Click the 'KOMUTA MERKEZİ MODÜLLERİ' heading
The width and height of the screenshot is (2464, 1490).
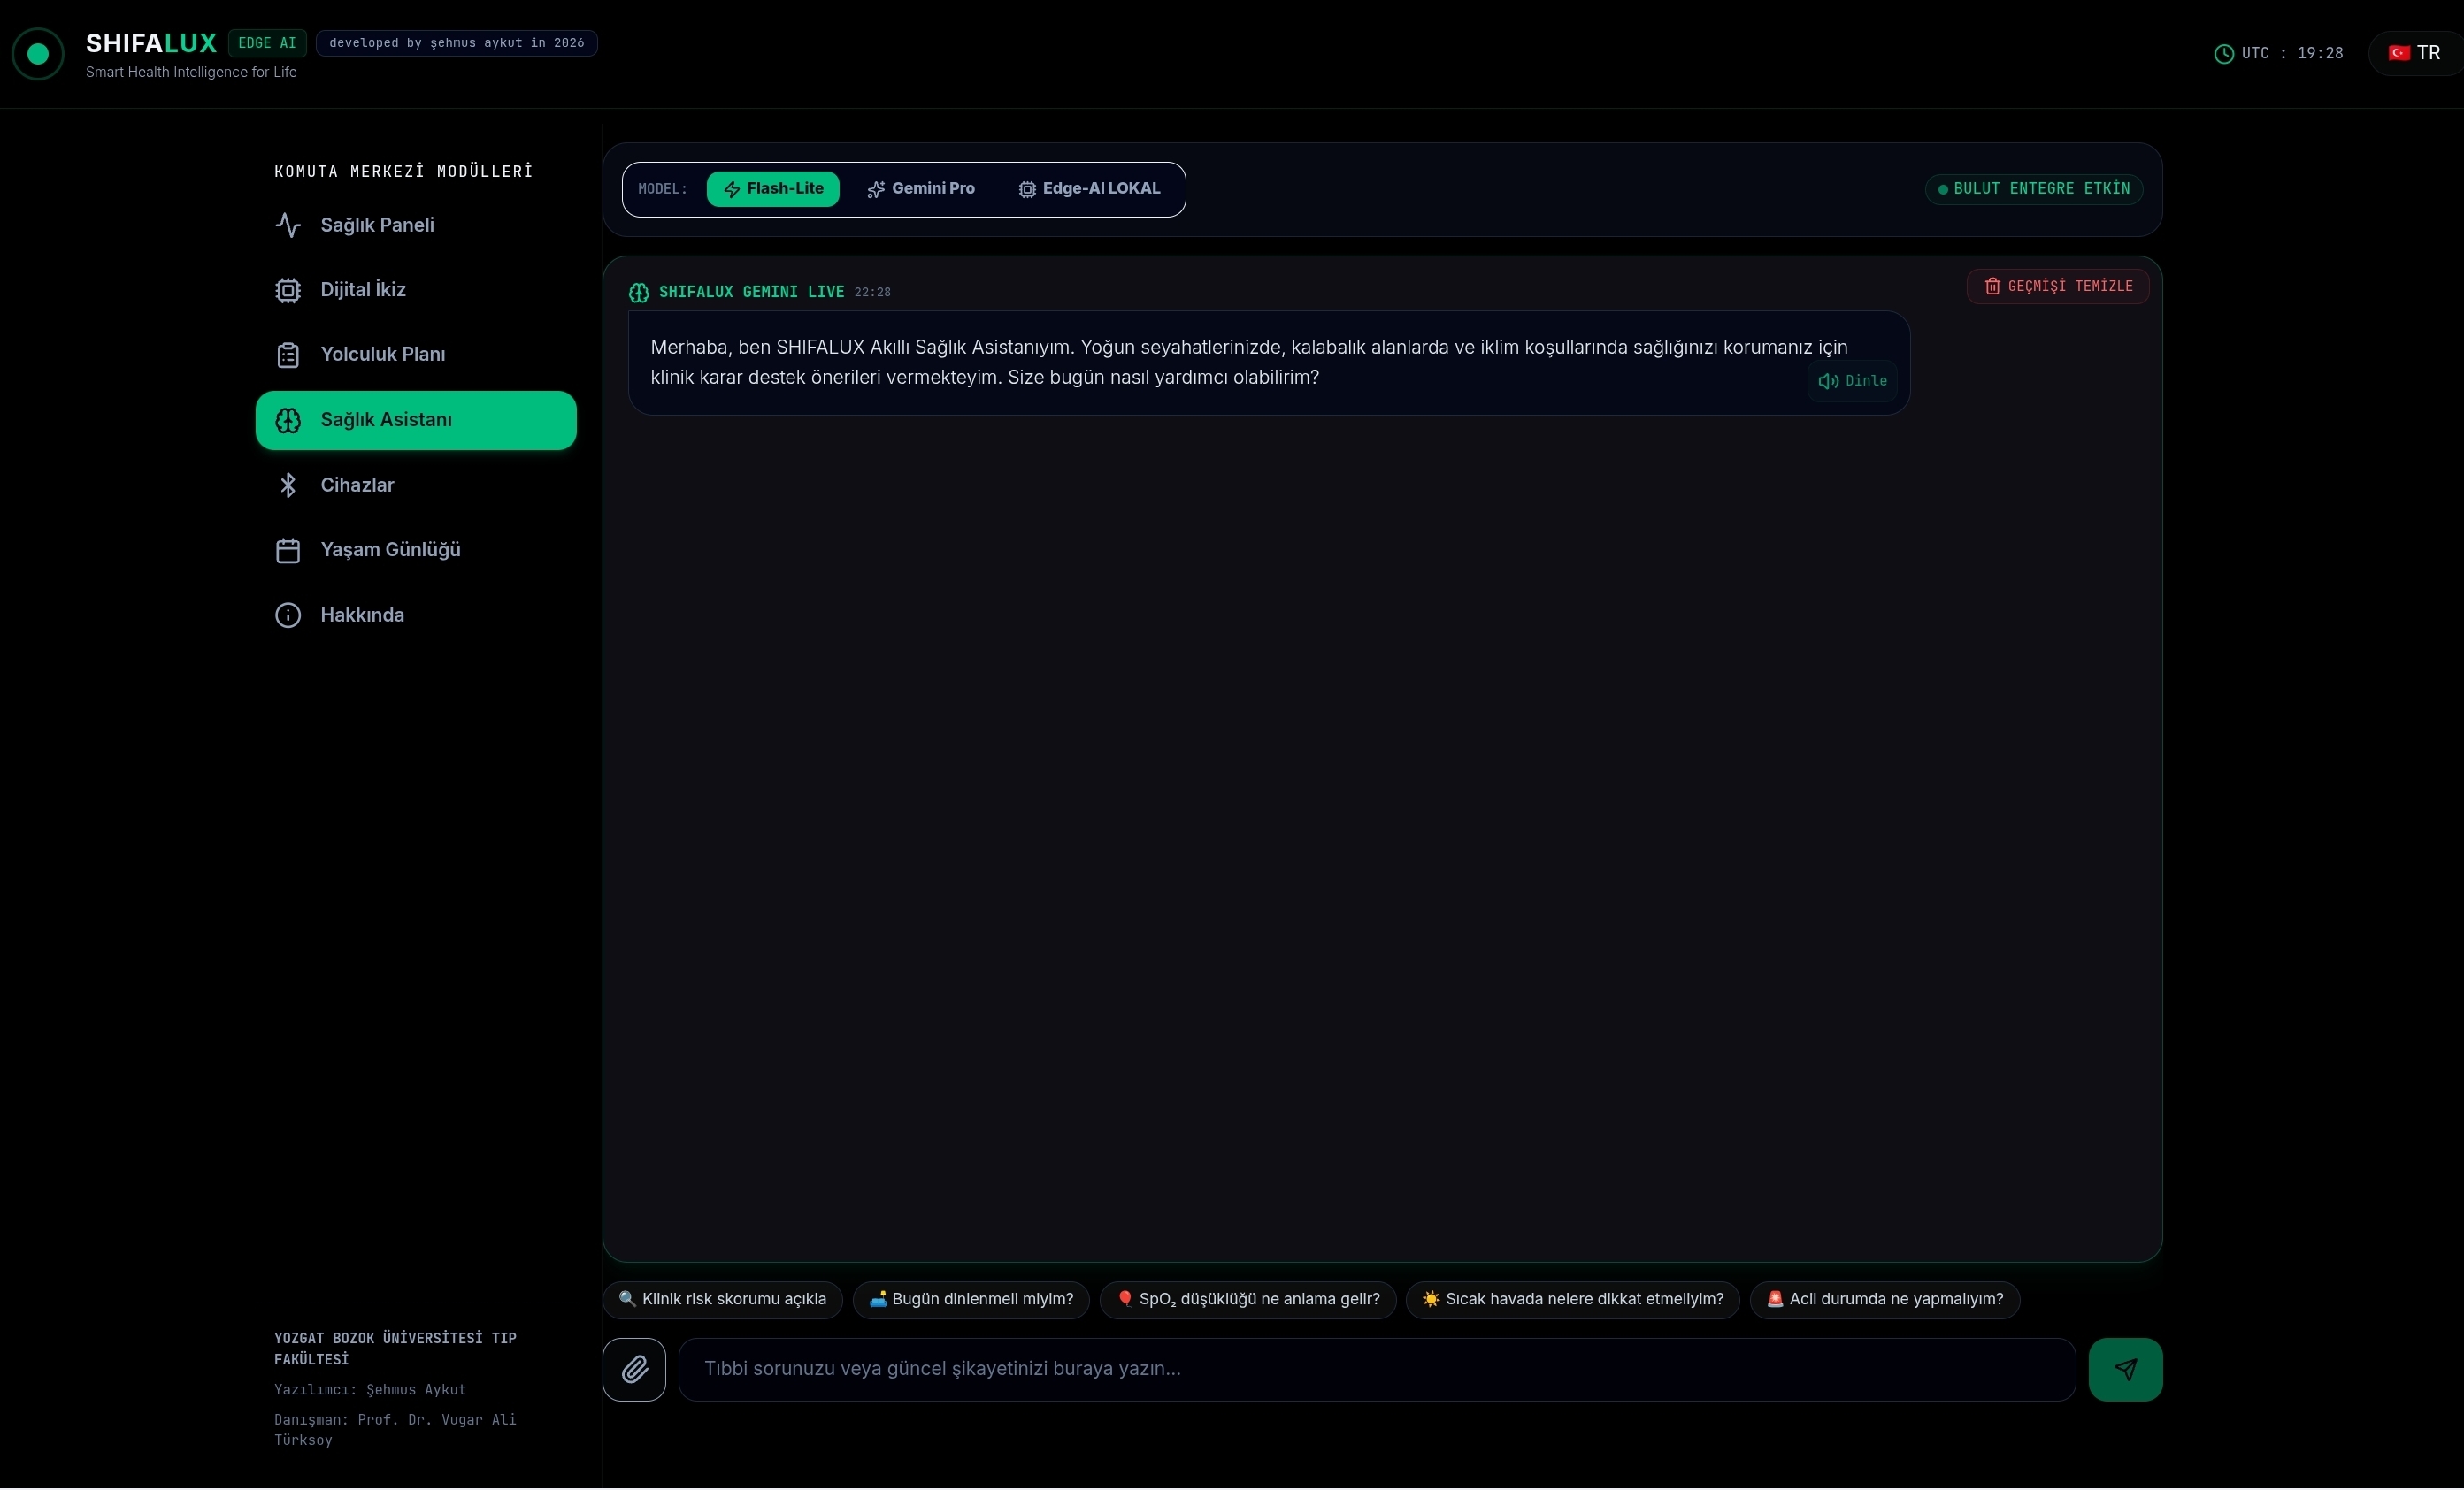click(403, 172)
